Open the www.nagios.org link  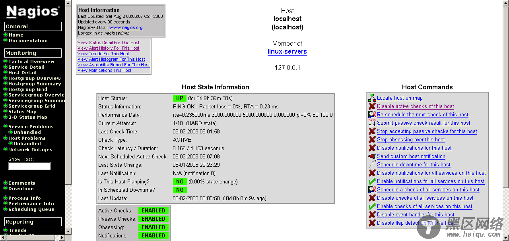coord(126,28)
